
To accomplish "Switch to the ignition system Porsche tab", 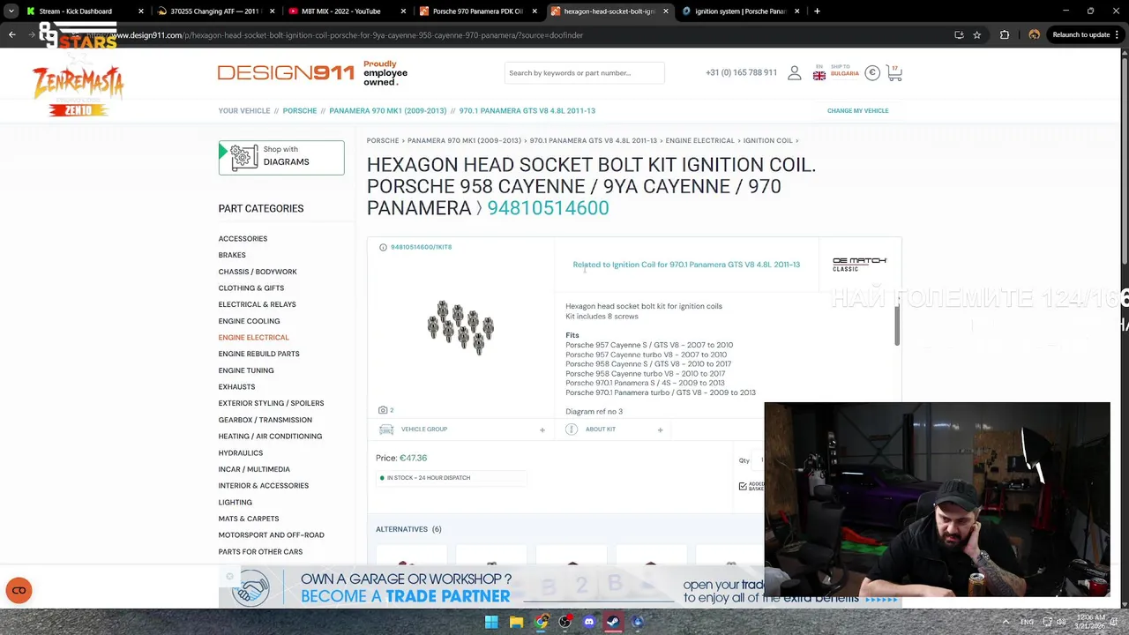I will (739, 11).
